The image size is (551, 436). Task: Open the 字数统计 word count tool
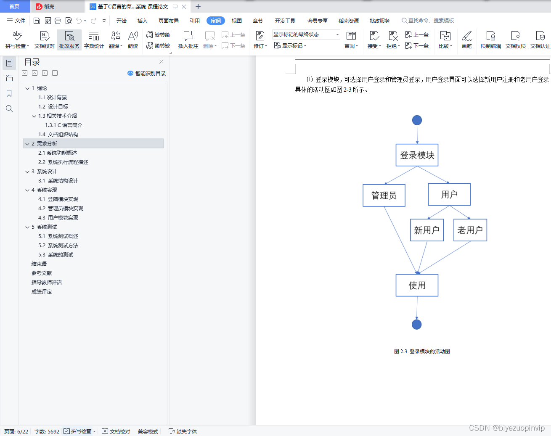(x=94, y=40)
